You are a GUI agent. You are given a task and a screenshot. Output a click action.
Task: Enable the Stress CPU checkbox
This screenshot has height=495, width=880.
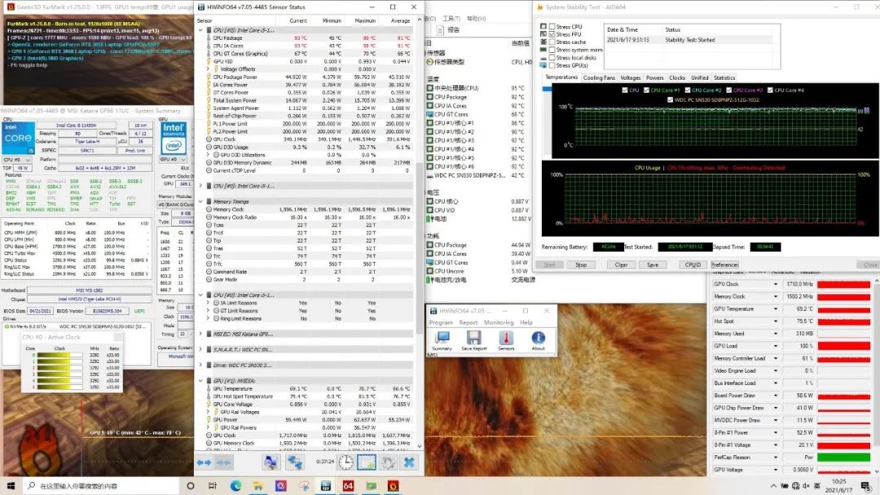pyautogui.click(x=553, y=26)
